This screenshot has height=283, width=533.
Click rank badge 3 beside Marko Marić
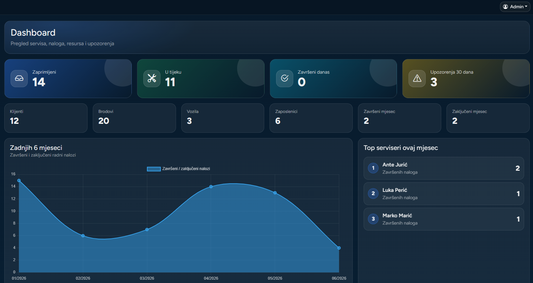pos(373,219)
